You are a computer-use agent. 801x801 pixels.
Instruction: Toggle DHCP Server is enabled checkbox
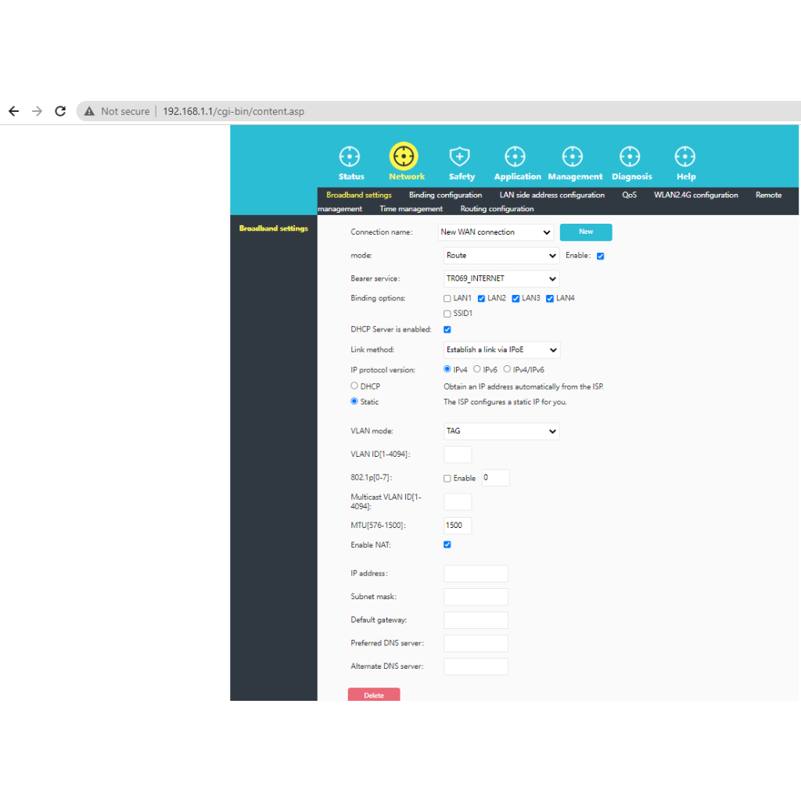click(447, 329)
